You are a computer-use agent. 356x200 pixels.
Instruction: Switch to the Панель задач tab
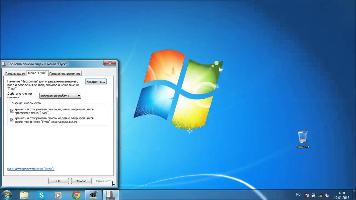point(15,74)
